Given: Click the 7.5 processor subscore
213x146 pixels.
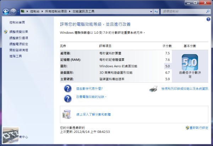Looking at the screenshot, I should click(x=168, y=53).
